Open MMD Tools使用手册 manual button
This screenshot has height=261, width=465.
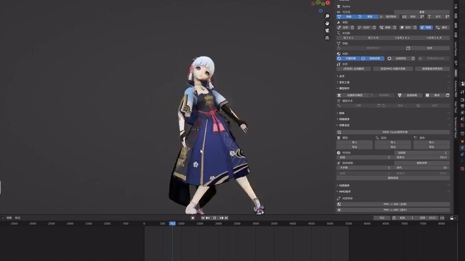[393, 132]
